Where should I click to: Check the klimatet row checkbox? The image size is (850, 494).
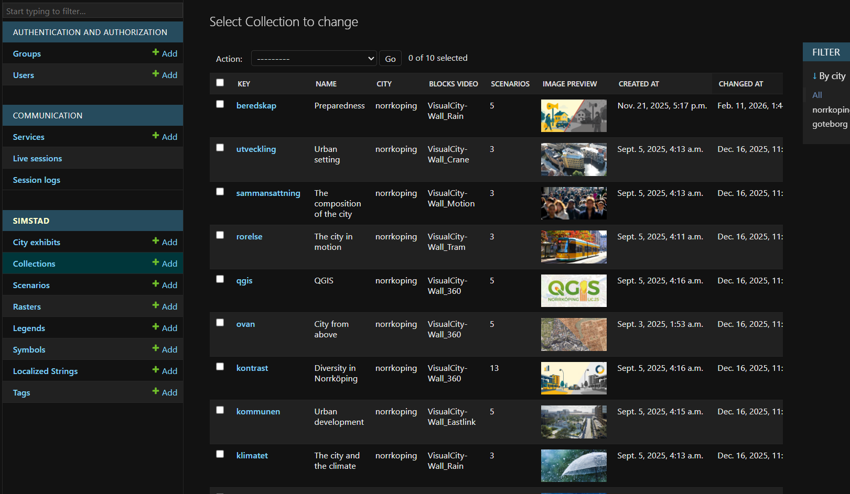point(220,454)
